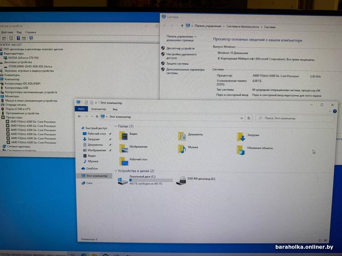The width and height of the screenshot is (342, 256).
Task: Click the Properties icon in Explorer title bar
Action: coord(86,102)
